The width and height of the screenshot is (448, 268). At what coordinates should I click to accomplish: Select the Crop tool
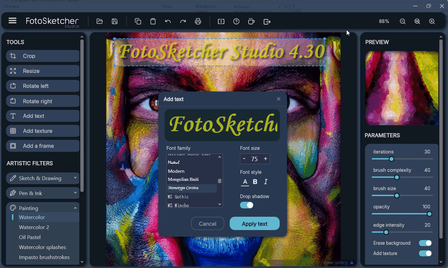tap(43, 56)
